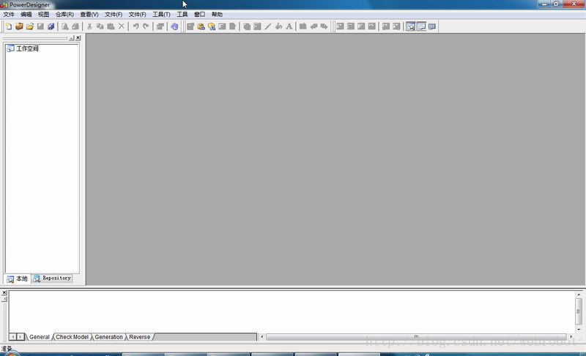The image size is (586, 356).
Task: Select the Reverse output tab
Action: [139, 337]
